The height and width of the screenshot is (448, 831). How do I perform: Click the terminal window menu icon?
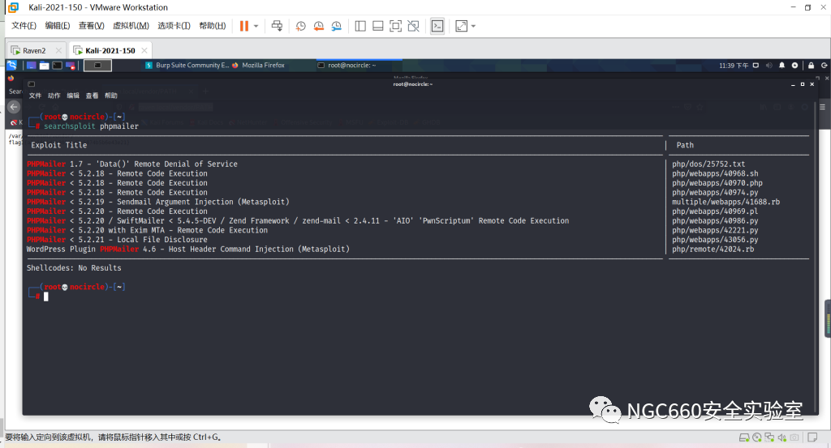click(32, 84)
